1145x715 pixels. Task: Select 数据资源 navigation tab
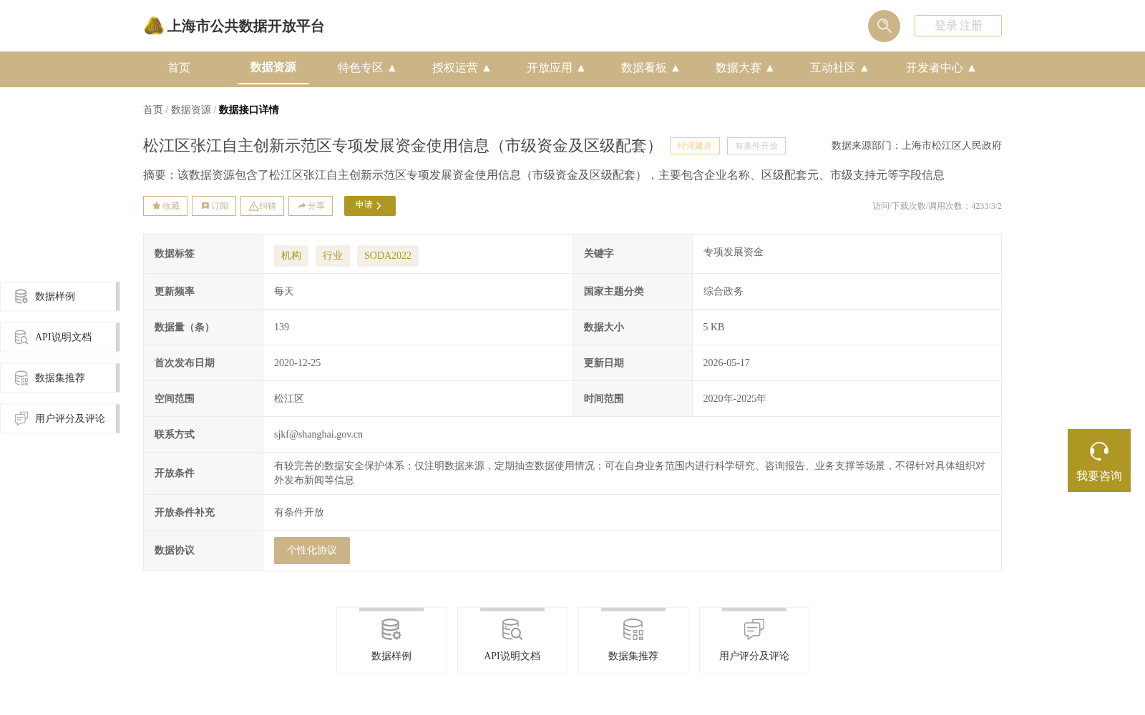tap(273, 68)
